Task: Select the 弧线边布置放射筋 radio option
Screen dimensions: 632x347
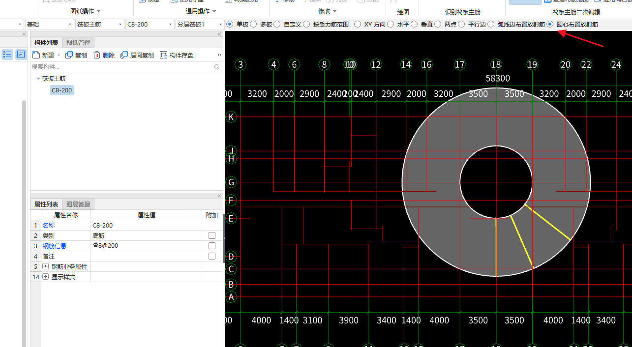Action: pyautogui.click(x=491, y=24)
